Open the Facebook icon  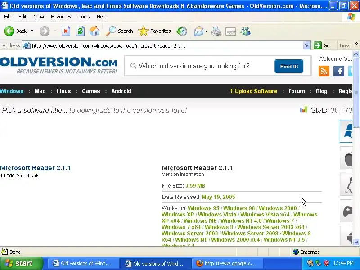click(339, 71)
